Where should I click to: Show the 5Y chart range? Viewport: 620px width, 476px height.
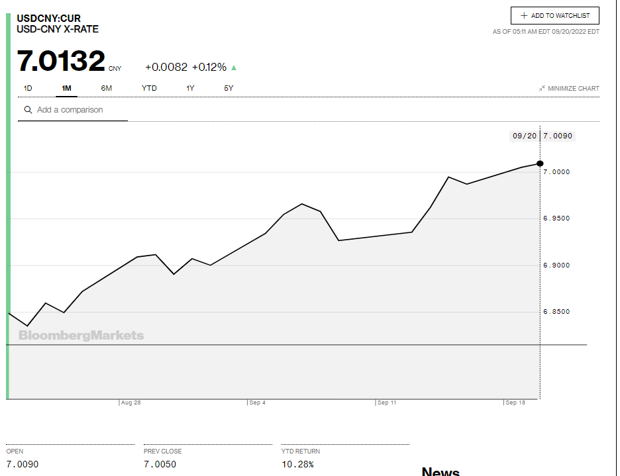tap(229, 88)
